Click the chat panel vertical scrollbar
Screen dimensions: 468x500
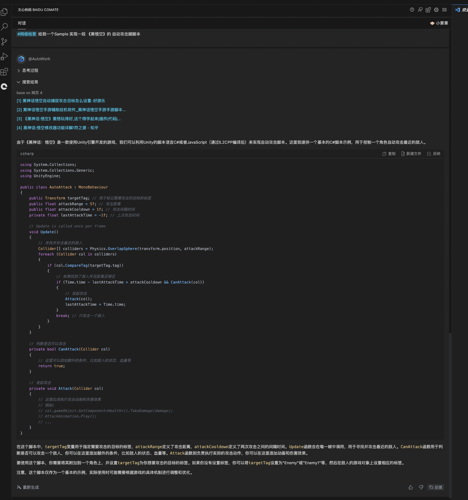click(x=450, y=416)
